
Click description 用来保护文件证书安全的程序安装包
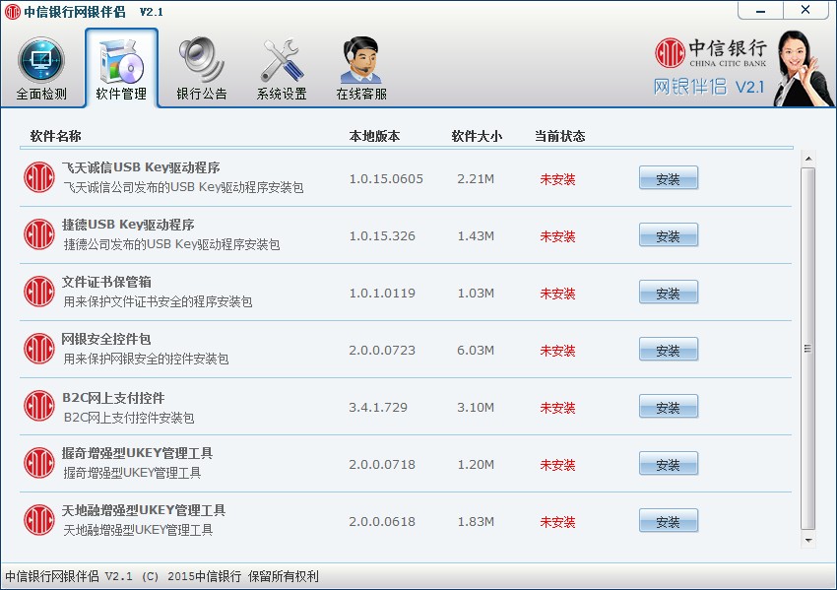(158, 301)
